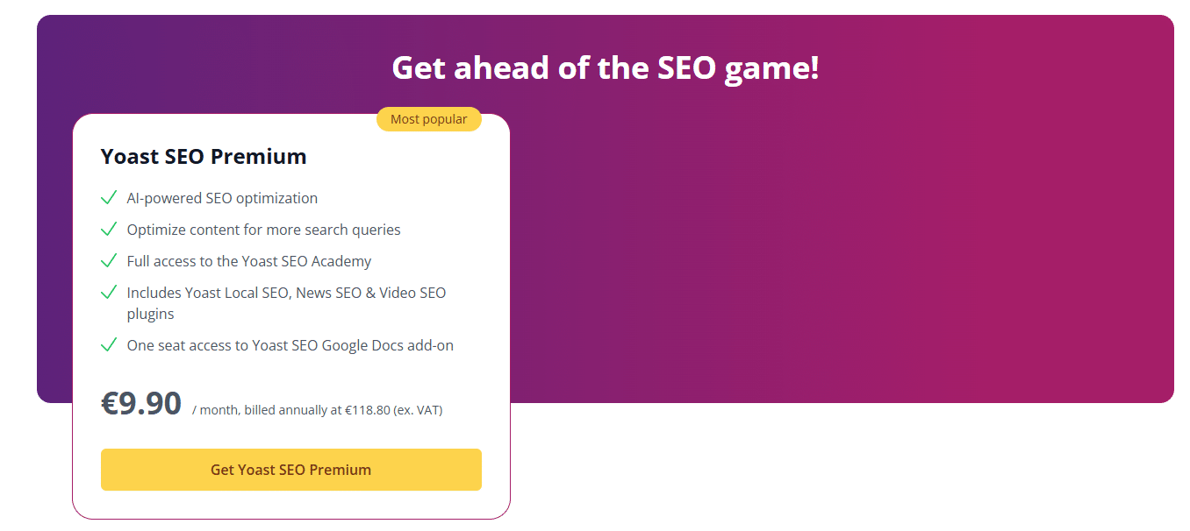Click the Video SEO text
1190x531 pixels.
click(412, 293)
